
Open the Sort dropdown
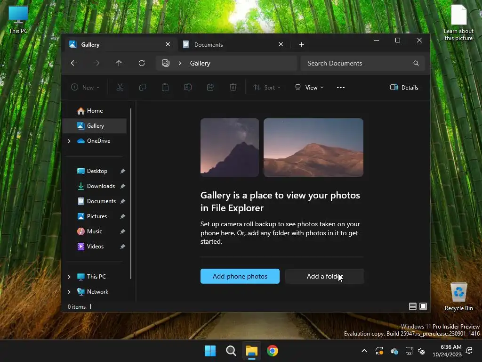pos(267,87)
